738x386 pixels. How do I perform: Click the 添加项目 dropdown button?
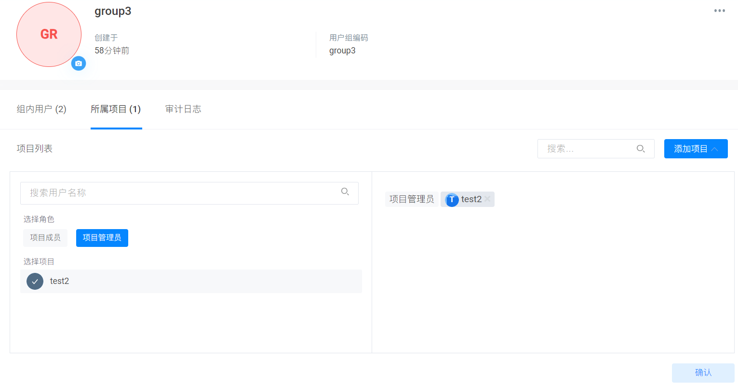point(690,149)
